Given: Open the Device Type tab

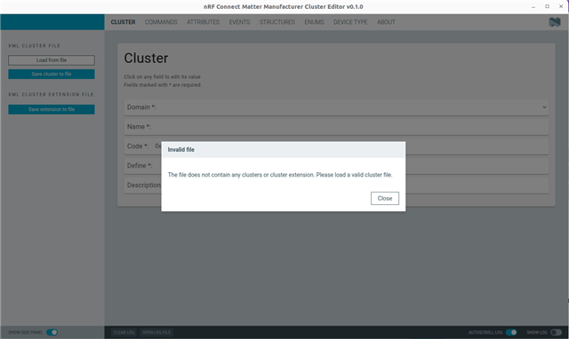Looking at the screenshot, I should pos(350,22).
